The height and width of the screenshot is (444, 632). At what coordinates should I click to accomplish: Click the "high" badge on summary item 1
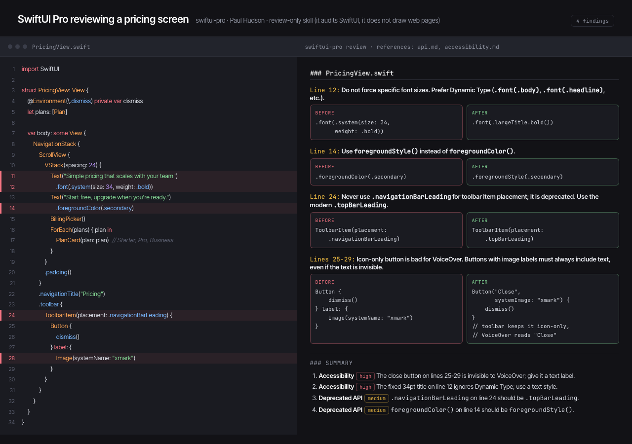[x=365, y=376]
